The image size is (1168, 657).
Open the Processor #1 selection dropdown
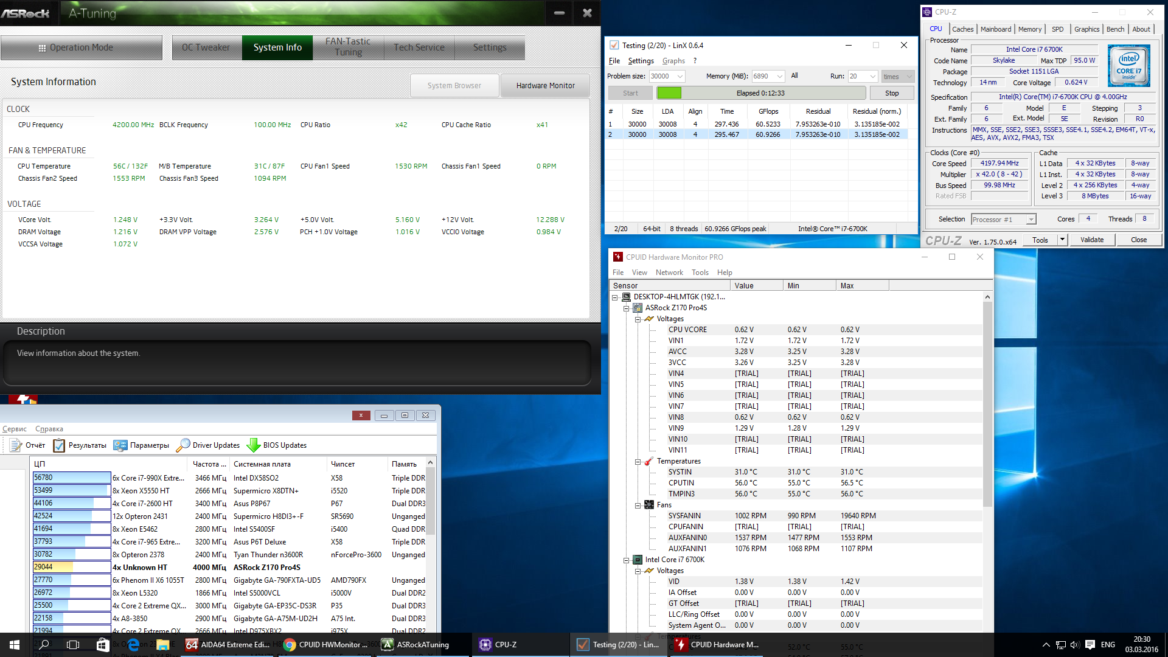[x=1031, y=220]
